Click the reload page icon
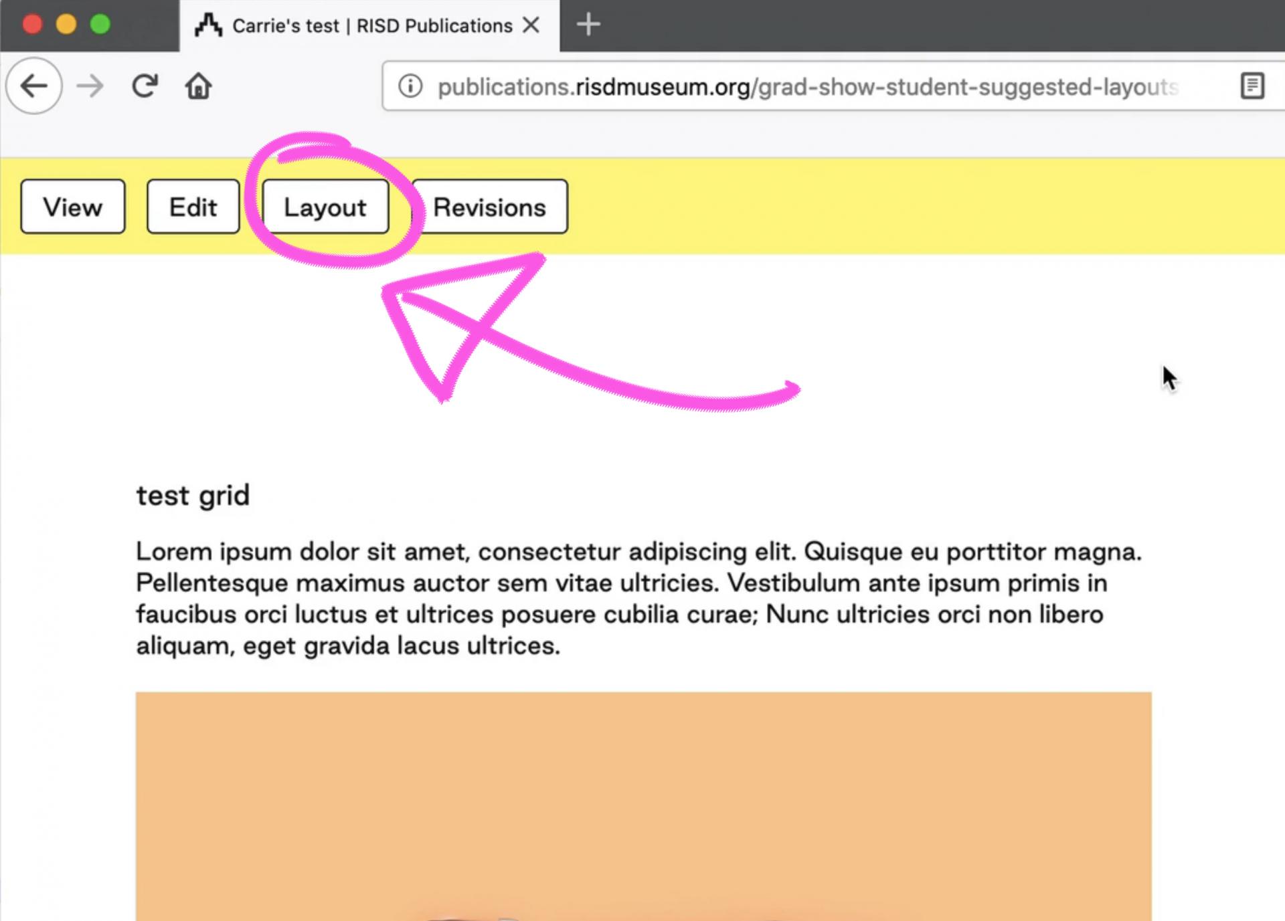 145,87
